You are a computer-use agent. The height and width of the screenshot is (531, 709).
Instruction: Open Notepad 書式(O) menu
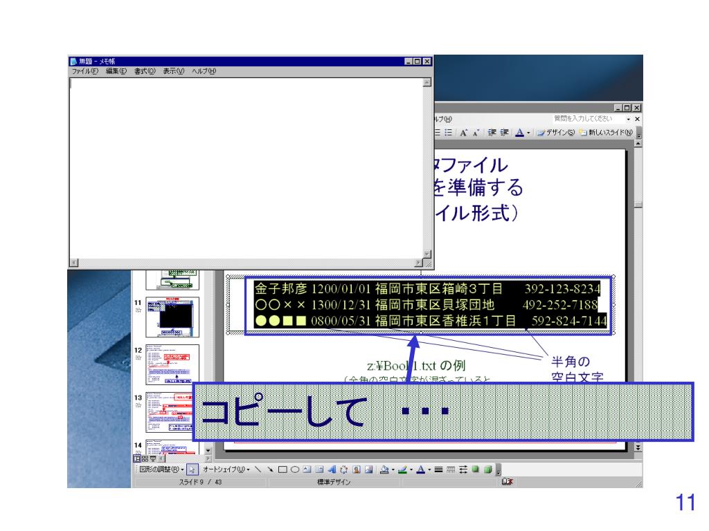click(145, 71)
